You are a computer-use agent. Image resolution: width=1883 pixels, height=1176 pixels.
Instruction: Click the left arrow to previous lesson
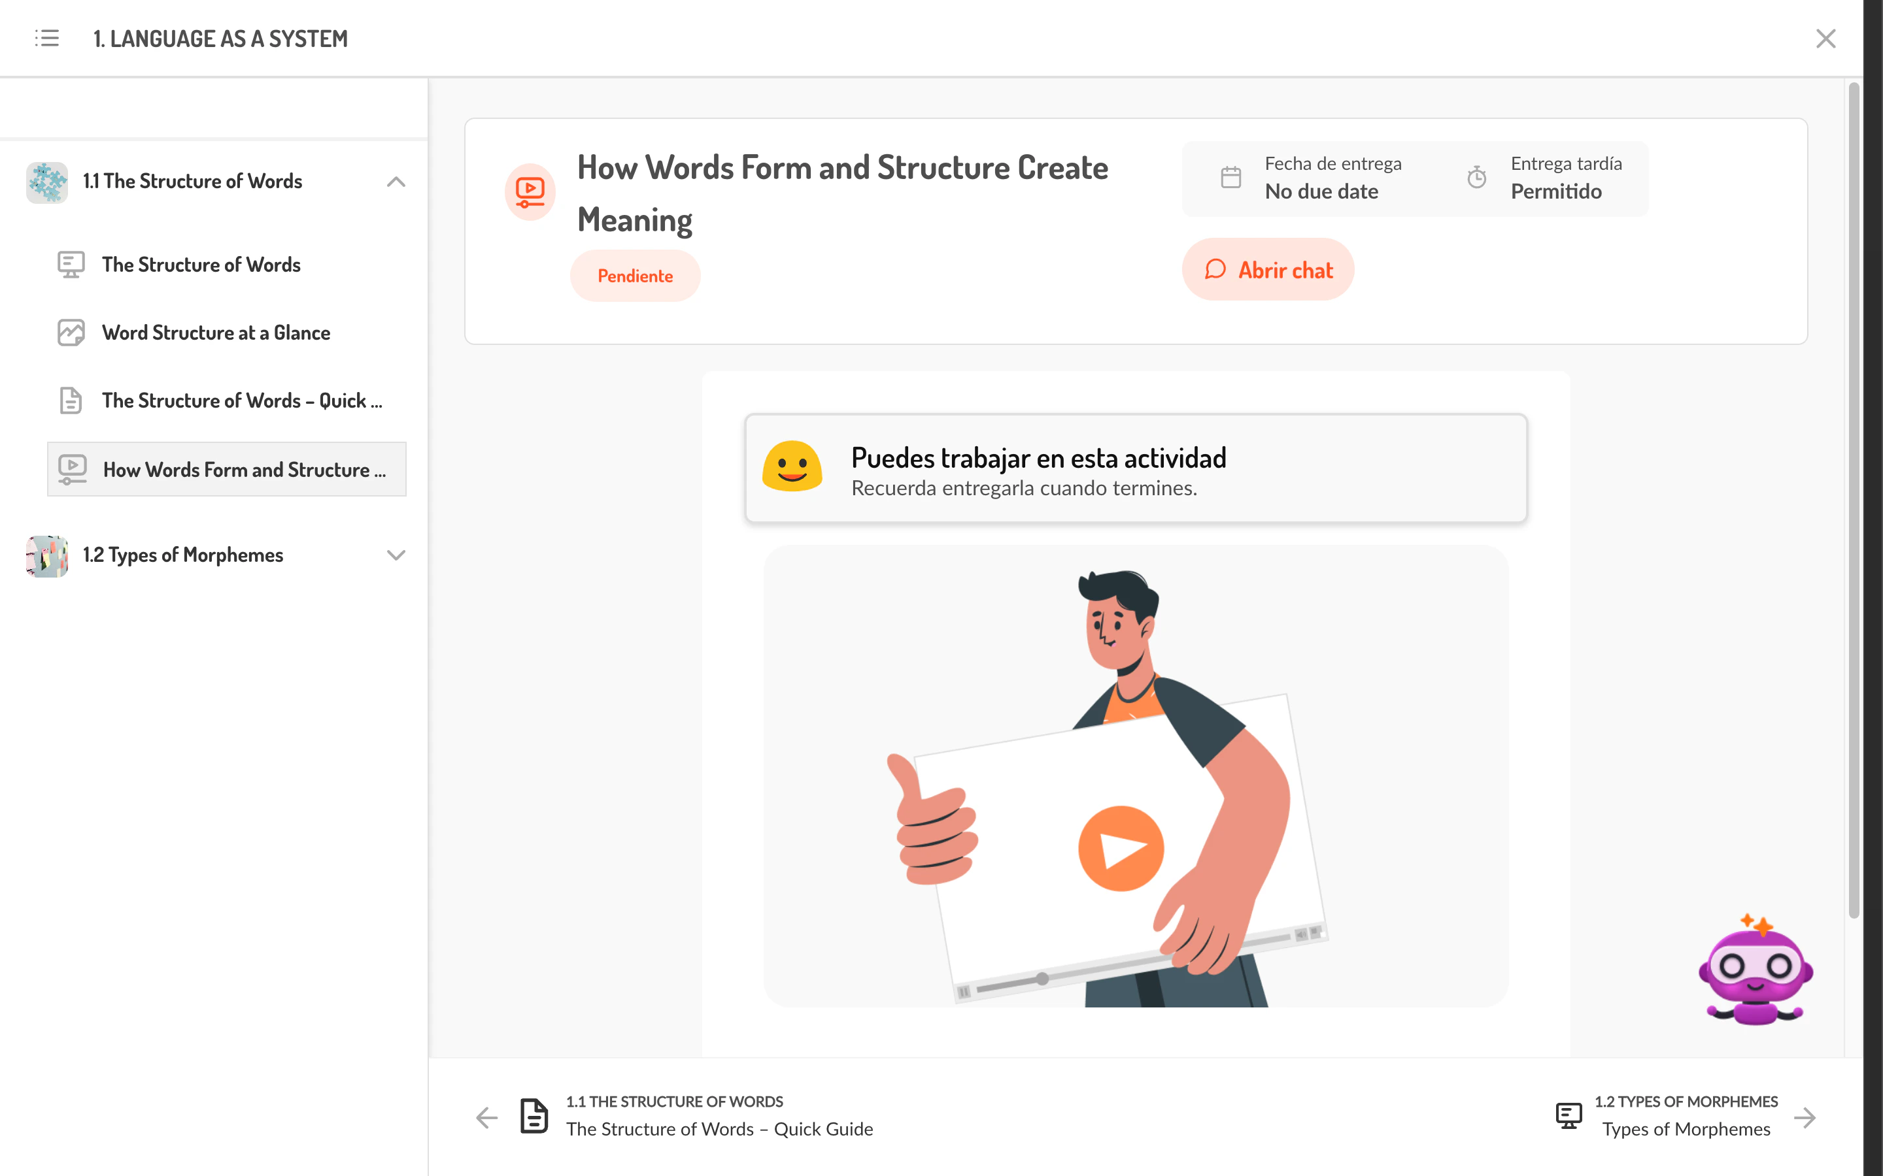(x=487, y=1117)
